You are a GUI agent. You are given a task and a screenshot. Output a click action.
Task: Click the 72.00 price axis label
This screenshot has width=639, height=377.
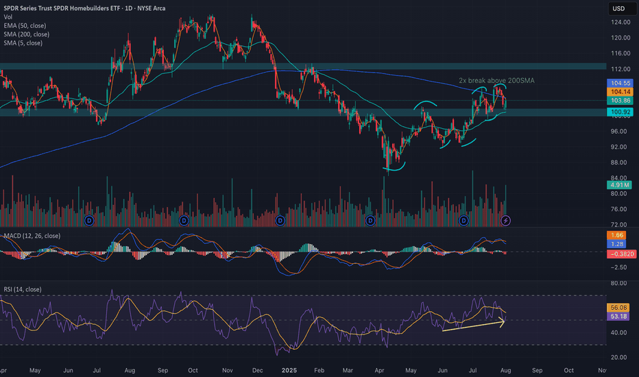click(x=618, y=225)
